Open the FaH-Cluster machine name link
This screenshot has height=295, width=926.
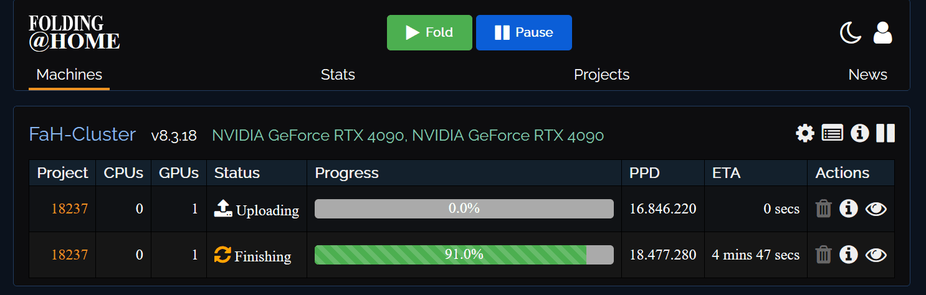point(82,134)
